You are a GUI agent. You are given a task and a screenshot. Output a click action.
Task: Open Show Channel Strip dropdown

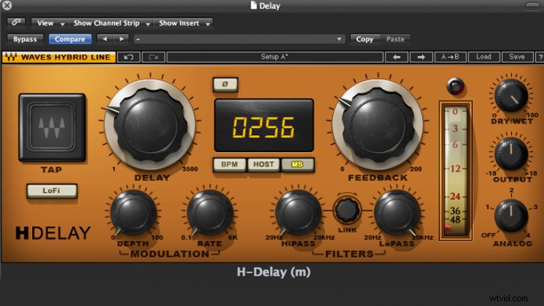point(110,23)
